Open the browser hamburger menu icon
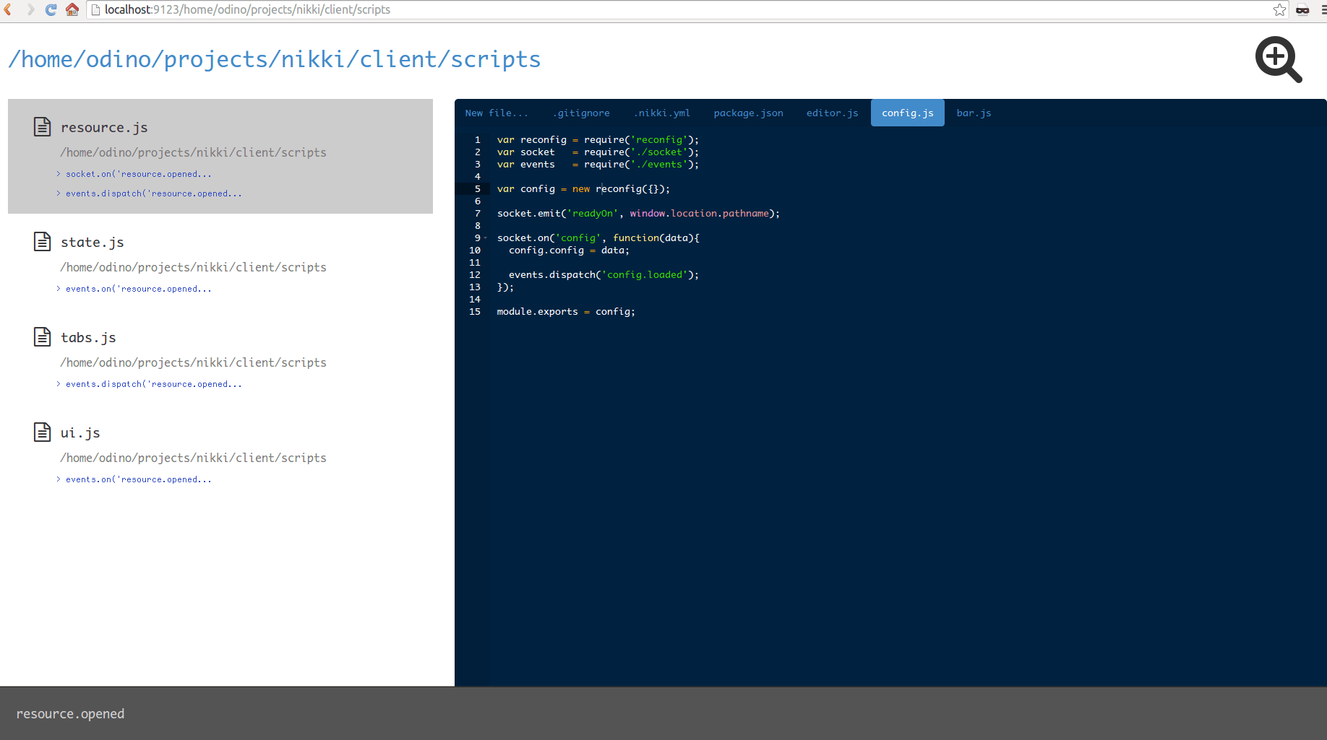The image size is (1327, 740). tap(1323, 10)
